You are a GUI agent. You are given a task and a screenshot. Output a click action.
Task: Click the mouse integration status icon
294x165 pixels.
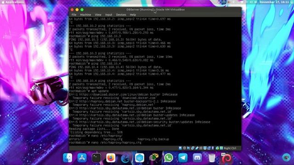[217, 148]
